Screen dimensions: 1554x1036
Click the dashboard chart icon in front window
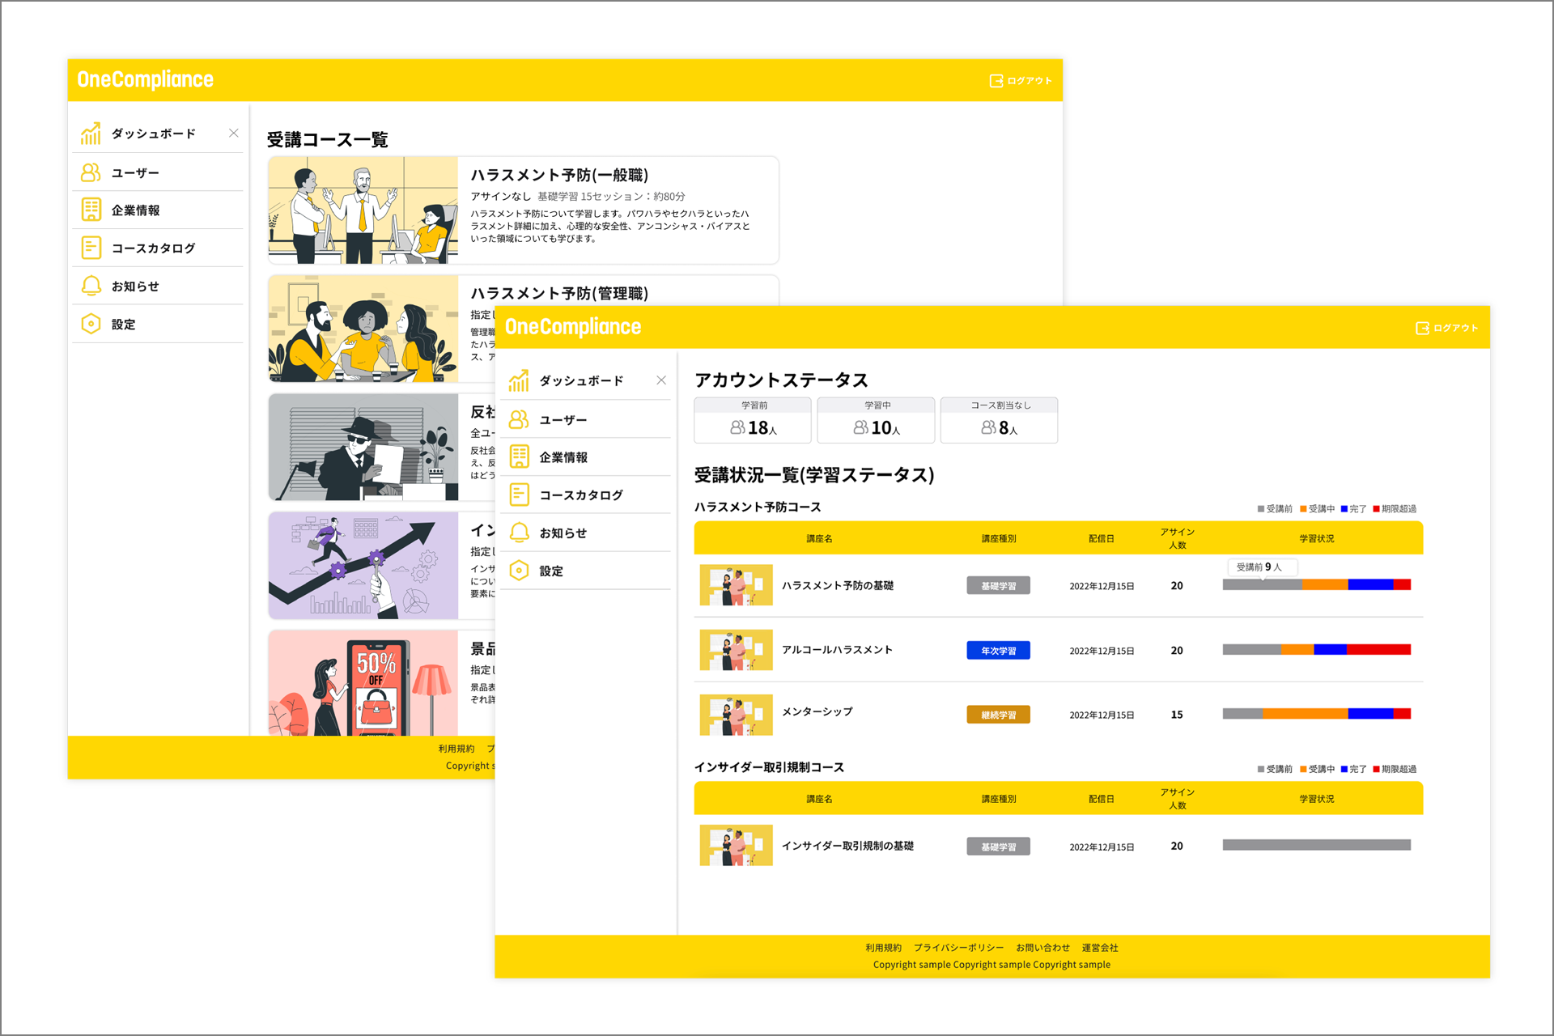pyautogui.click(x=519, y=380)
